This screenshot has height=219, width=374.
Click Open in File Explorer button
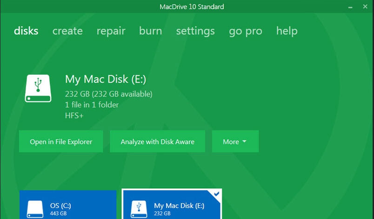[61, 141]
